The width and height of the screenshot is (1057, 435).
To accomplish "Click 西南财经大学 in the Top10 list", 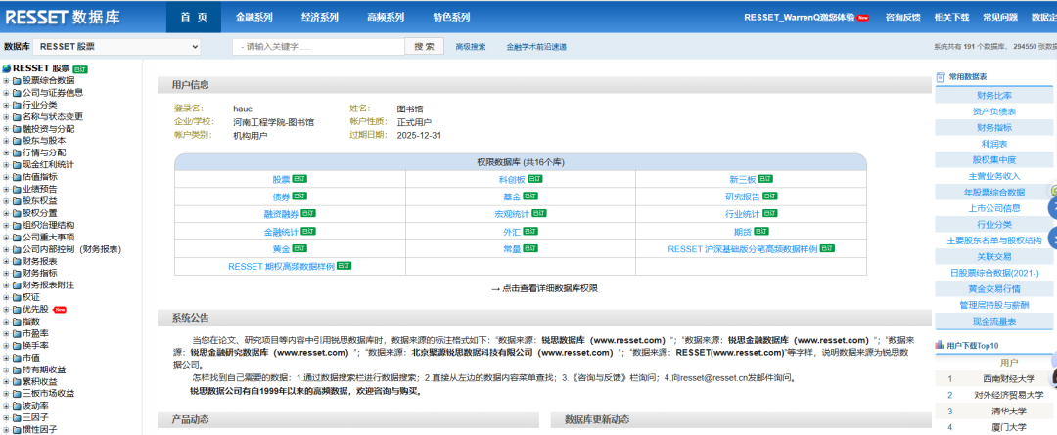I will pyautogui.click(x=1009, y=379).
